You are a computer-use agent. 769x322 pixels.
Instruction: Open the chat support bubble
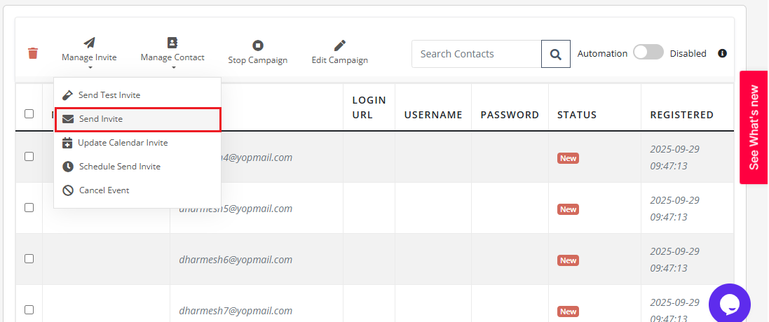pos(730,303)
